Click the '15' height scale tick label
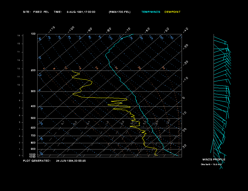248x191 pixels. (19, 44)
